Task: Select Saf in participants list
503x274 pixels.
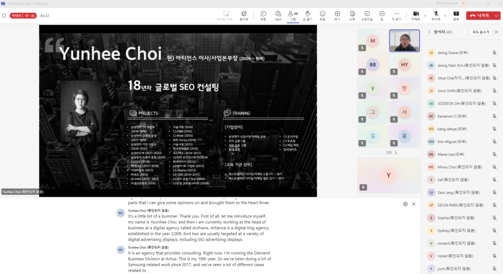Action: (462, 180)
